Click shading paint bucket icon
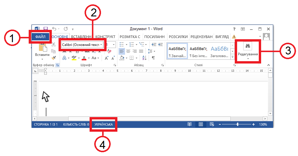Screen dimensions: 298x156 [122, 58]
